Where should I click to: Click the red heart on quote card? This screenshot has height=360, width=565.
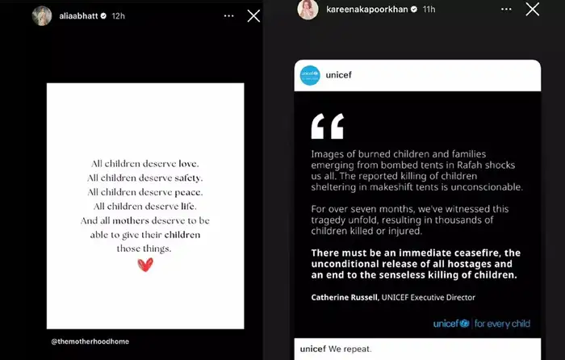[x=145, y=265]
